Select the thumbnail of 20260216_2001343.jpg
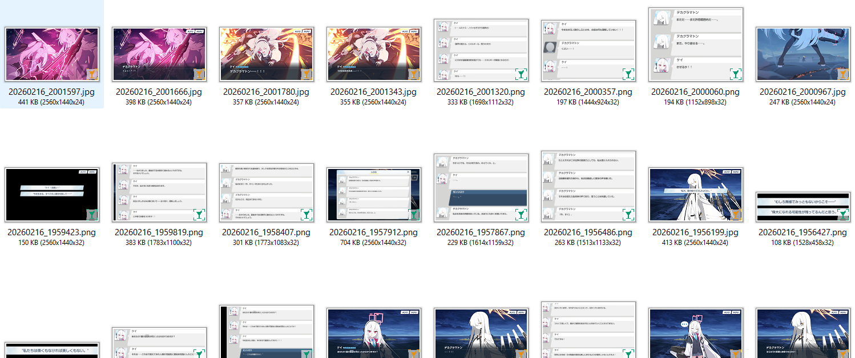 [x=374, y=54]
